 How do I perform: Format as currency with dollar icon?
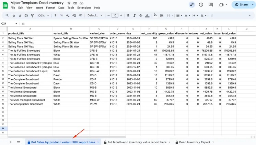click(x=55, y=15)
